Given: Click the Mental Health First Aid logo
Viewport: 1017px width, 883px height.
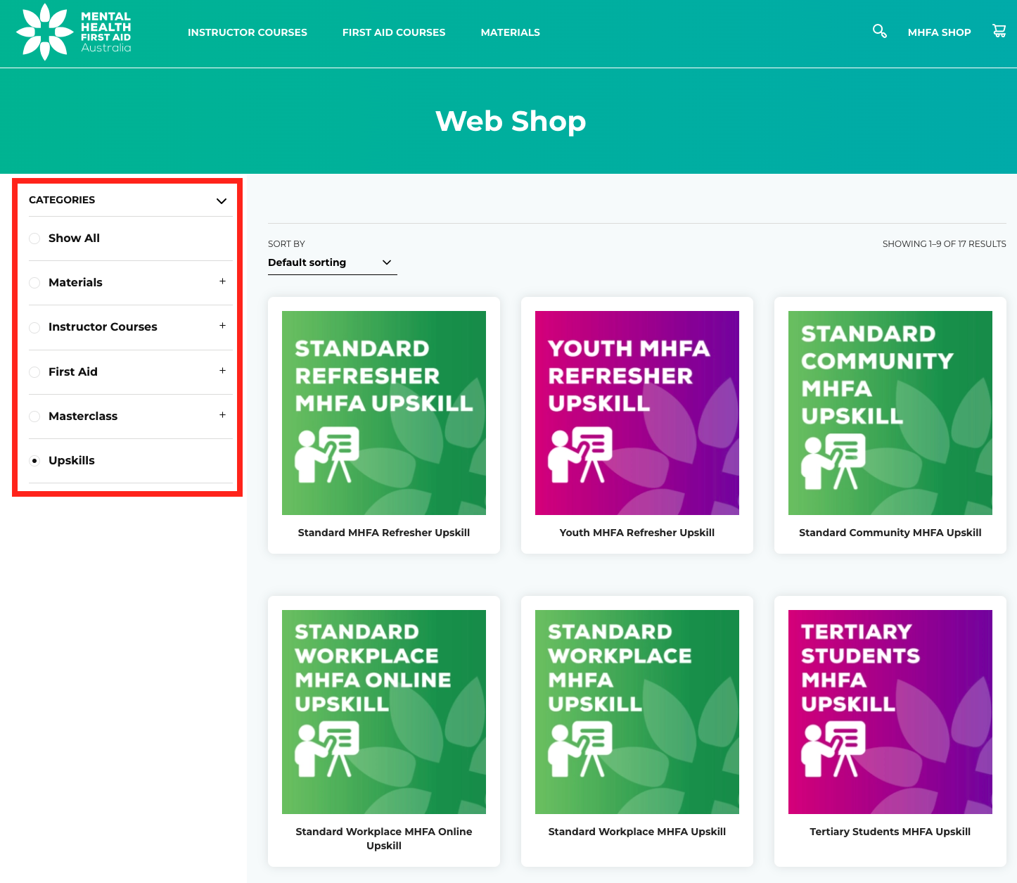Looking at the screenshot, I should pos(72,31).
